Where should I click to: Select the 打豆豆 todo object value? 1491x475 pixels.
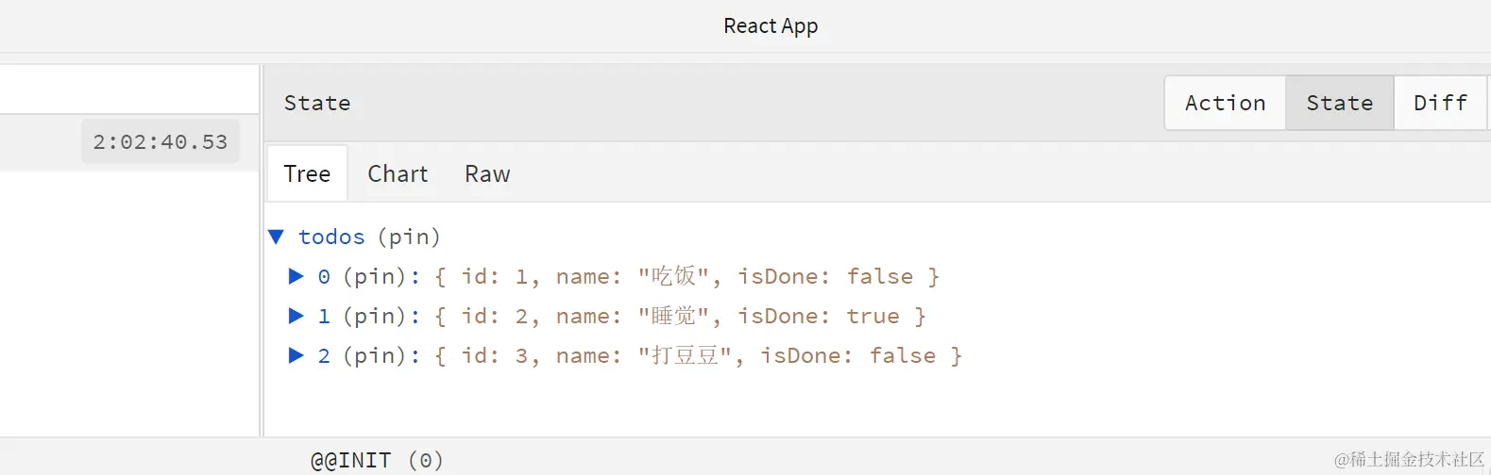click(x=698, y=355)
